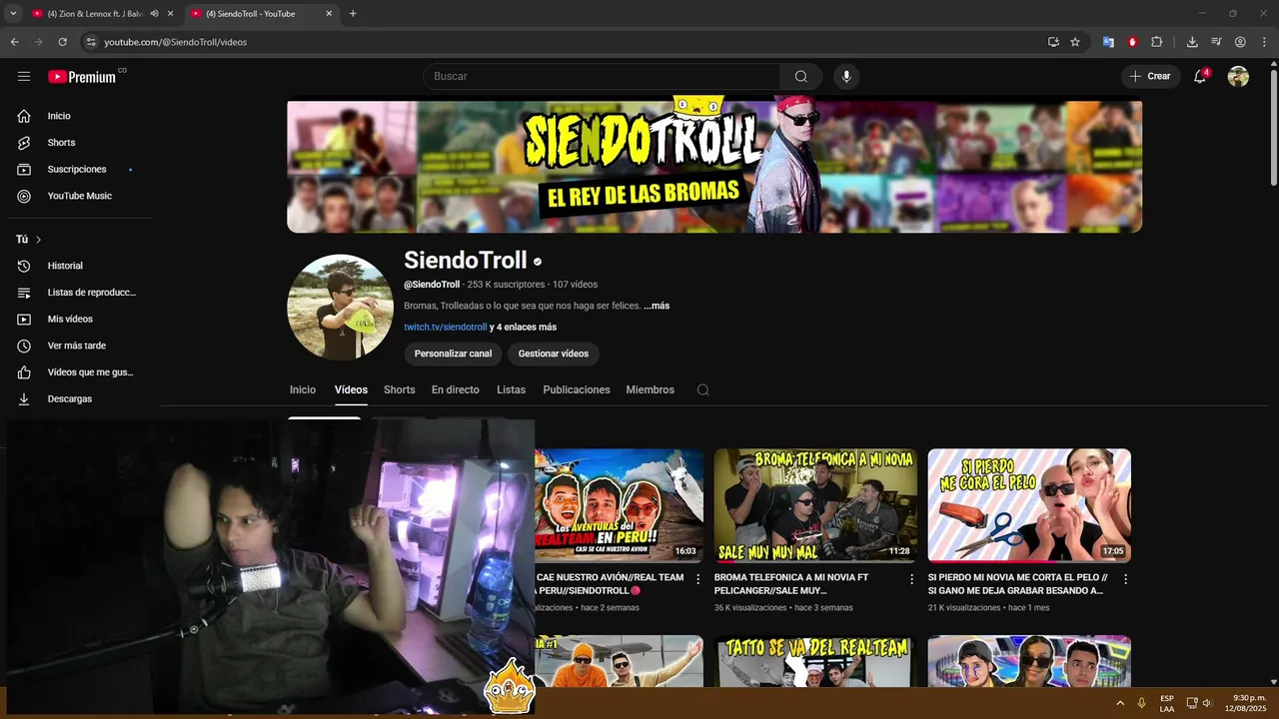Open taskbar volume speaker icon

pos(1207,703)
